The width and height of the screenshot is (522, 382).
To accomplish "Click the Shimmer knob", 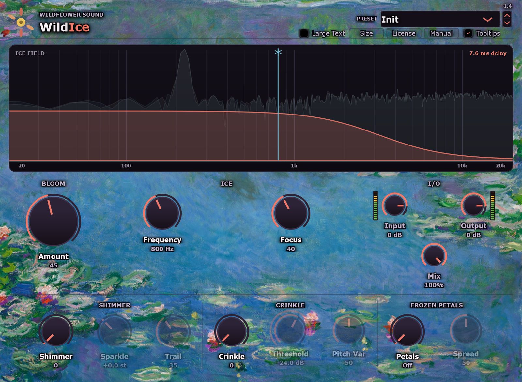I will click(56, 331).
